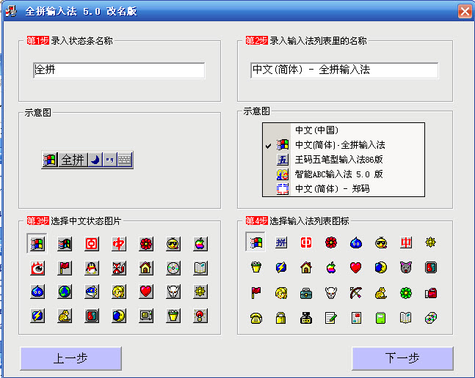Select the darker waving Windows flag in step 3
This screenshot has height=378, width=475.
tap(65, 243)
